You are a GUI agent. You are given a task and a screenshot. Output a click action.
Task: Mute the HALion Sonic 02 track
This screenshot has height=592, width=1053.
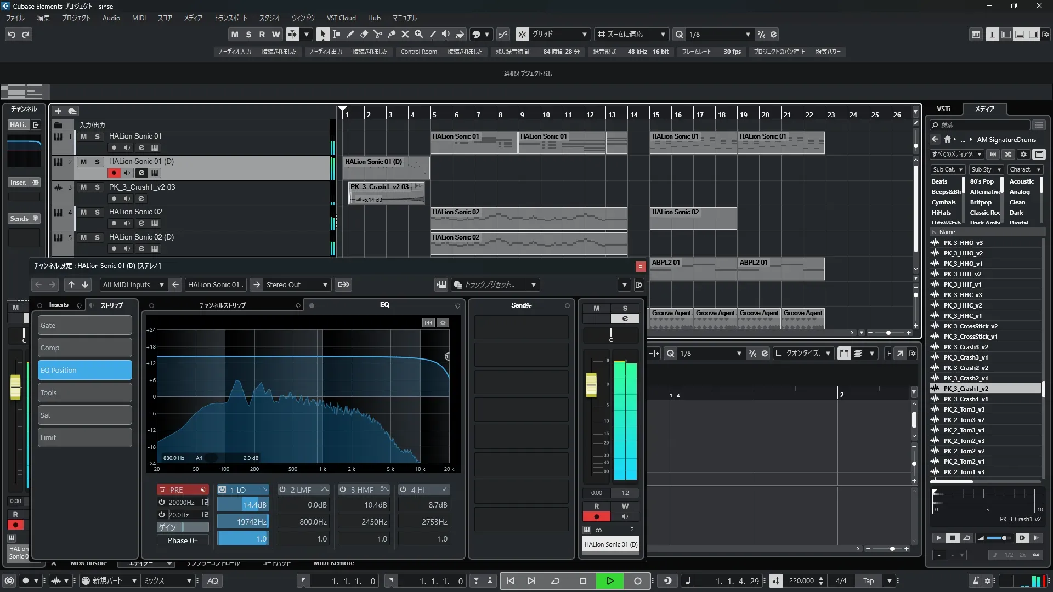[83, 212]
